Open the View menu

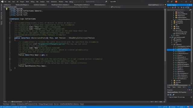click(13, 2)
